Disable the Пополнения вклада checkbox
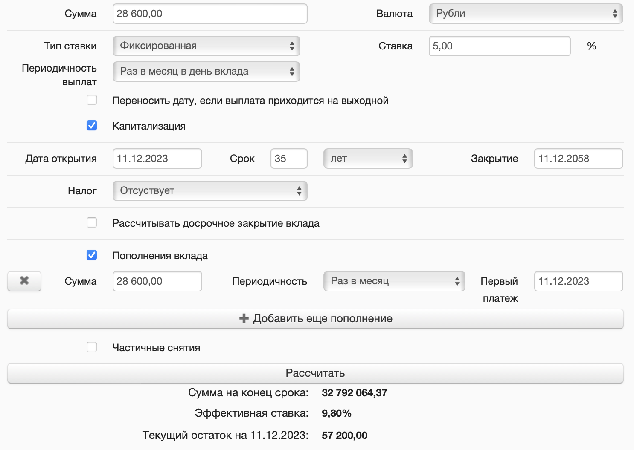The width and height of the screenshot is (634, 450). (92, 255)
